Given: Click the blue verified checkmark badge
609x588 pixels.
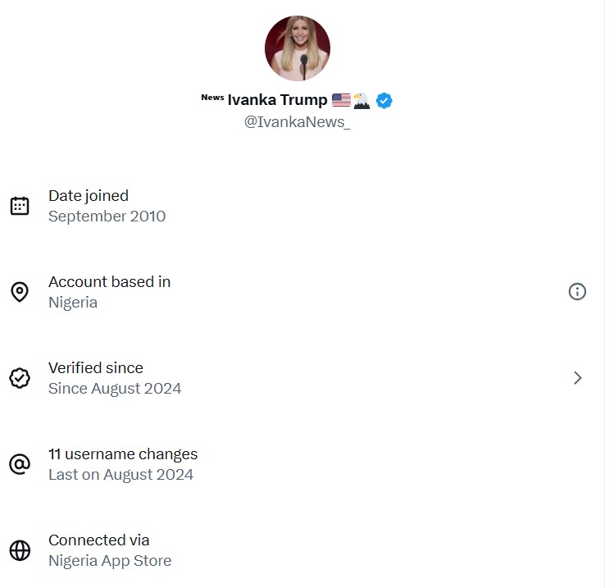Looking at the screenshot, I should coord(384,101).
